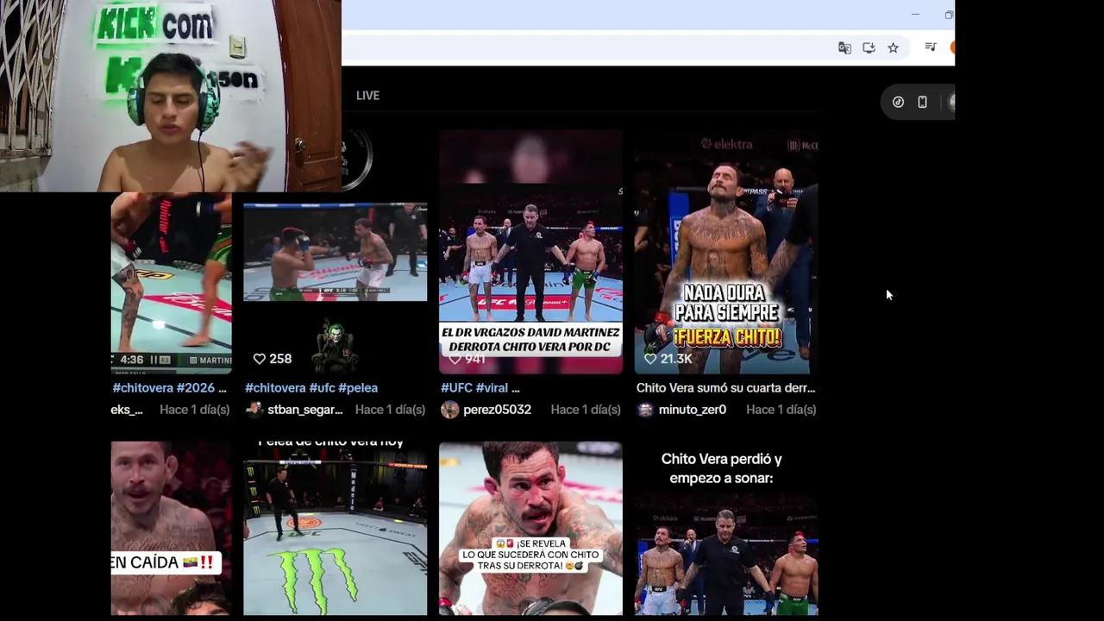Screen dimensions: 1104x621
Task: Open the stban_segar profile avatar
Action: (x=254, y=410)
